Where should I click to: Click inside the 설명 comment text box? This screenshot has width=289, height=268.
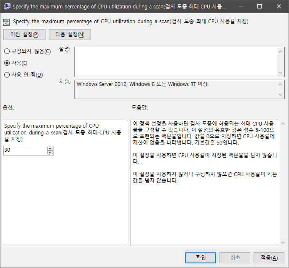tap(176, 62)
